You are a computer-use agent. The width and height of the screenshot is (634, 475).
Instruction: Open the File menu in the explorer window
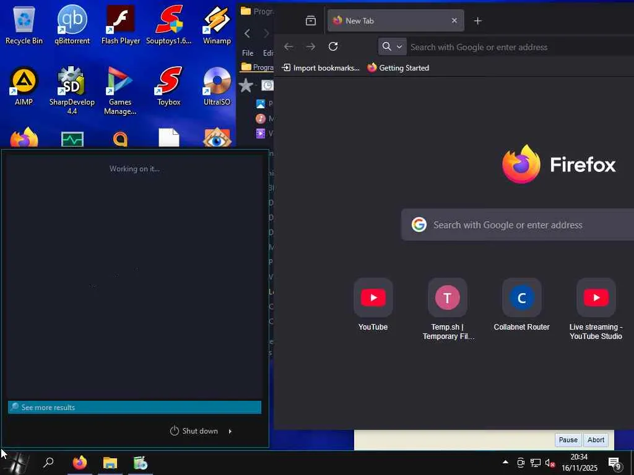[248, 53]
